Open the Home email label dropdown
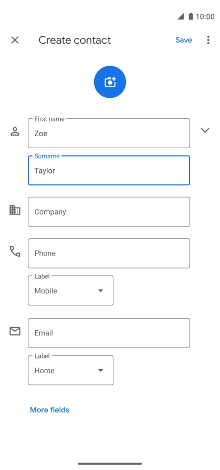The width and height of the screenshot is (220, 470). (x=71, y=370)
